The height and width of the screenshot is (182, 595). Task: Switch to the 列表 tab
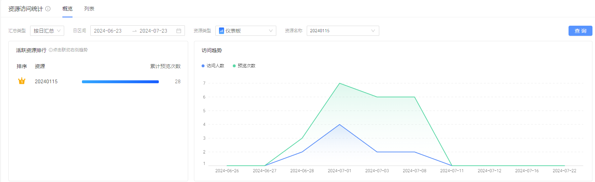(89, 9)
